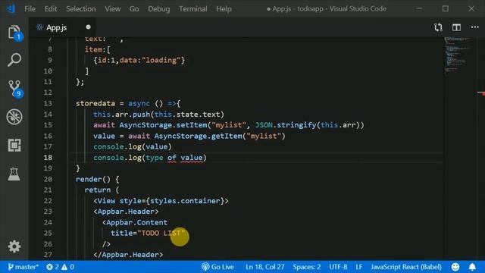Click the closing Appbar.Header tag on line 27

coord(128,255)
